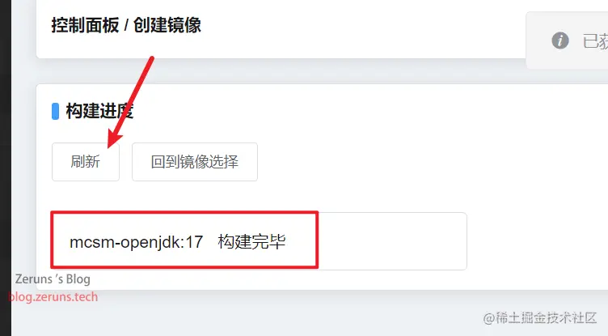This screenshot has height=336, width=608.
Task: Click the Zeruns 's Blog watermark text
Action: point(53,279)
